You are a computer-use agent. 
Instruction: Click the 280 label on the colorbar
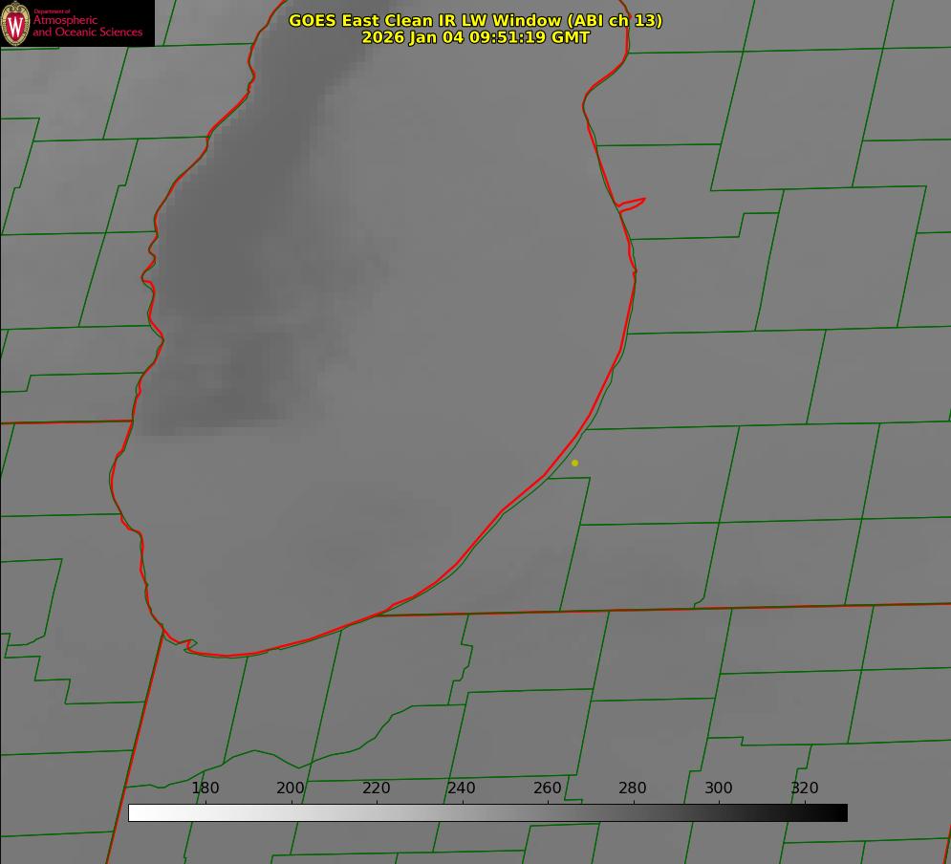pos(633,788)
